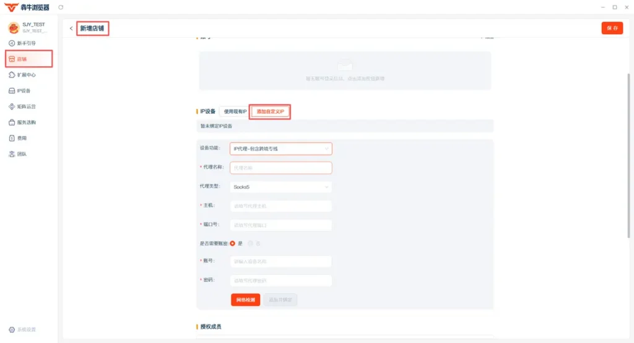Expand the 设备功能 dropdown

[281, 149]
